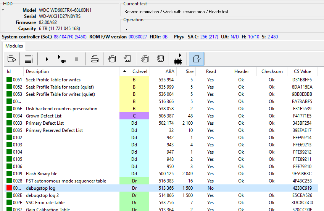The image size is (324, 211).
Task: Click the red status square of debugstop log
Action: (9, 188)
